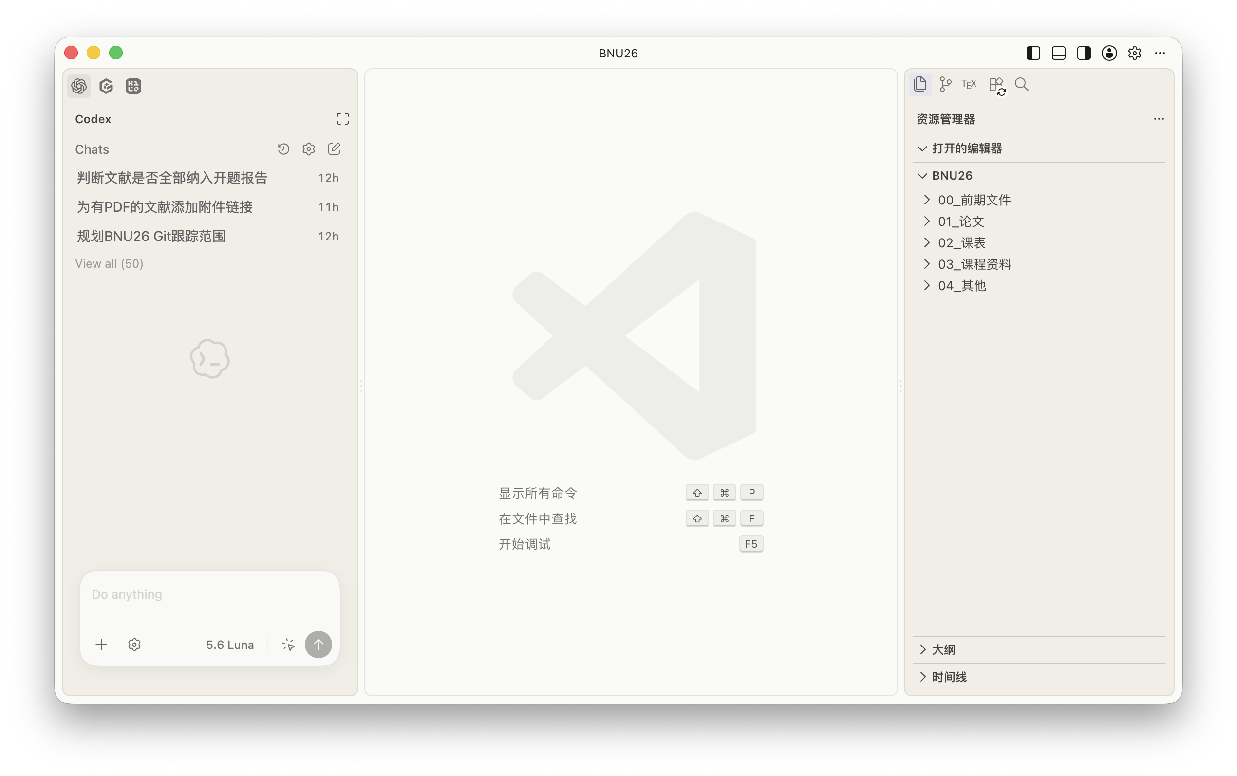Click the sparkle cursor icon in the prompt box
1237x776 pixels.
pos(288,645)
